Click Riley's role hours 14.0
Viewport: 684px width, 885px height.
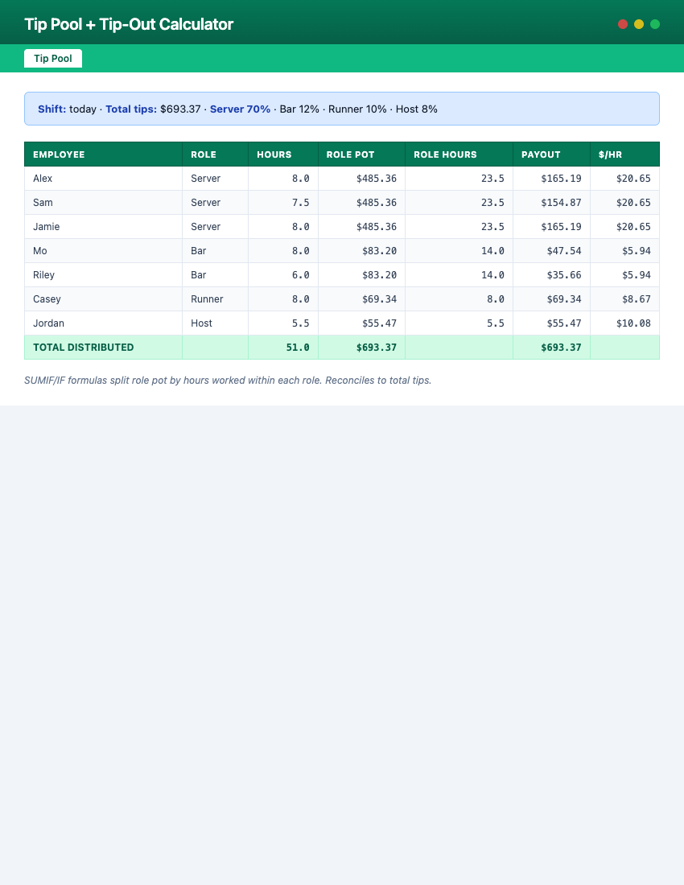click(x=459, y=275)
